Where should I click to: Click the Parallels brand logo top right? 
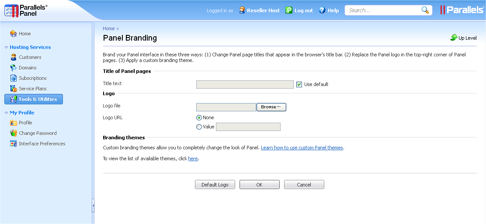pyautogui.click(x=462, y=10)
